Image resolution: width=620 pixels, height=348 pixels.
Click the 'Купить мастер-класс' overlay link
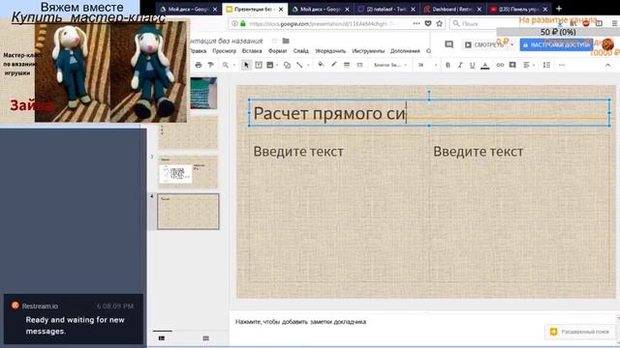point(88,17)
